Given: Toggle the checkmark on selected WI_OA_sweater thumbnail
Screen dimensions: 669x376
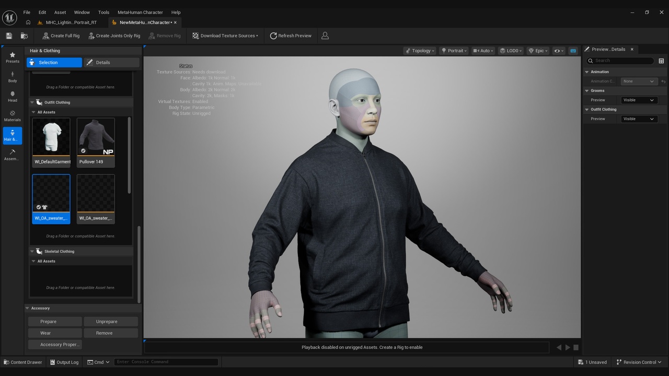Looking at the screenshot, I should pyautogui.click(x=39, y=207).
